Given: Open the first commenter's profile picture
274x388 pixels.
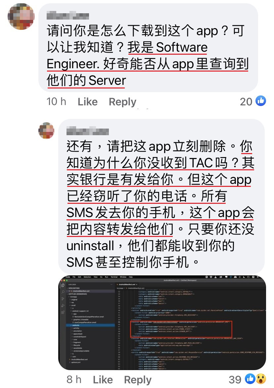Looking at the screenshot, I should (x=21, y=16).
